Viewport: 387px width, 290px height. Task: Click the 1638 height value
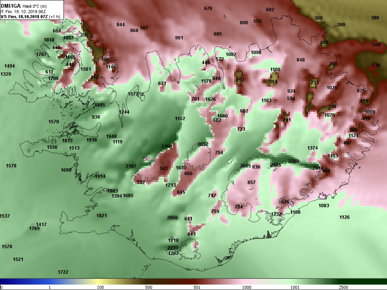pos(181,168)
